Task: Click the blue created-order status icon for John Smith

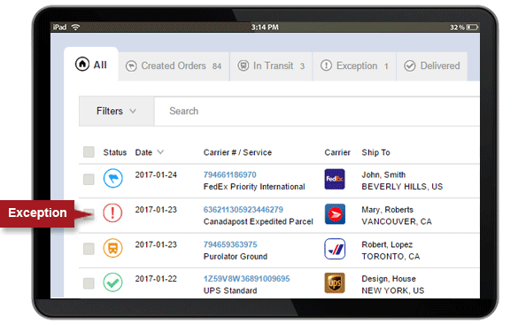Action: [x=113, y=178]
